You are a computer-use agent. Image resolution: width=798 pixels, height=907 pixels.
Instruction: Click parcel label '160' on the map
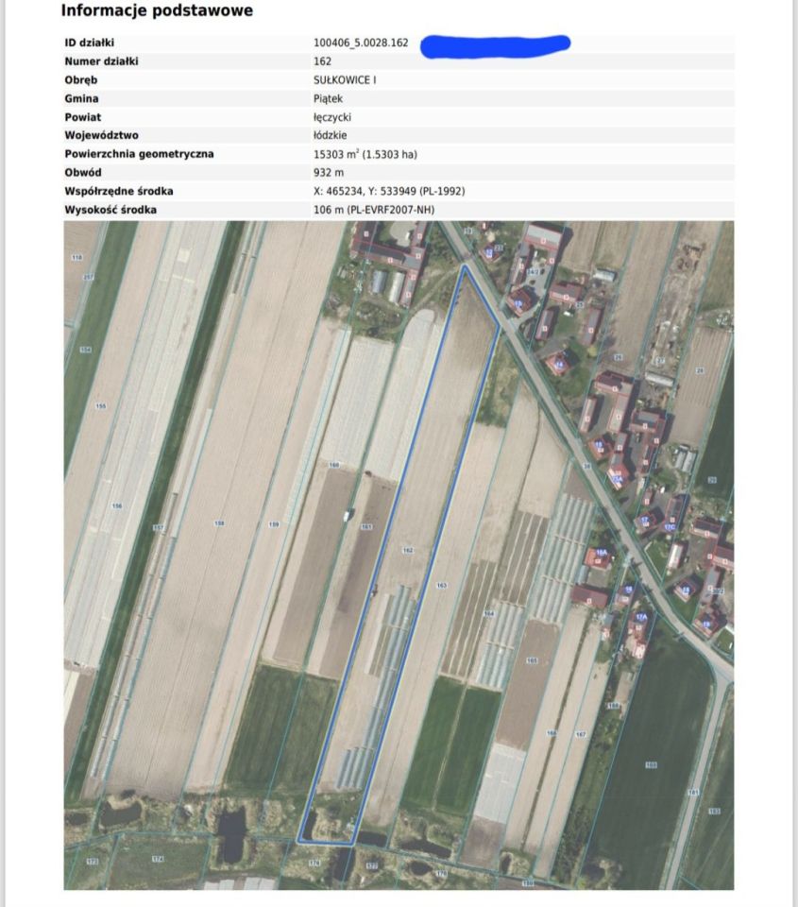tap(333, 465)
